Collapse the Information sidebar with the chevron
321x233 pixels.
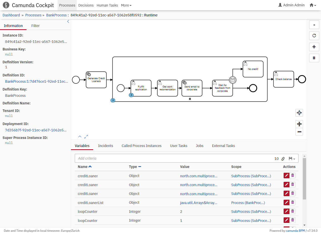[x=68, y=21]
